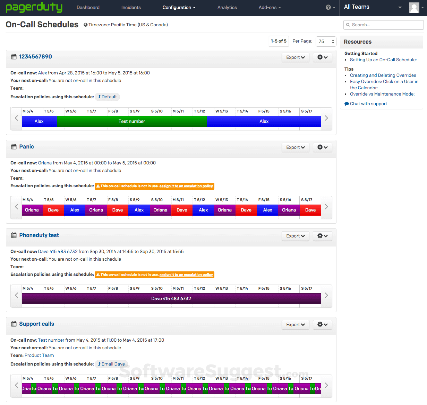Advance the Panic calendar with the right arrow
This screenshot has width=427, height=405.
pyautogui.click(x=326, y=207)
